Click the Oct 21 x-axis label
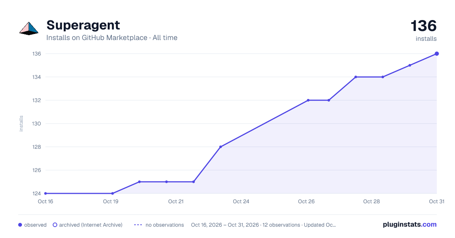The height and width of the screenshot is (238, 455). (176, 201)
